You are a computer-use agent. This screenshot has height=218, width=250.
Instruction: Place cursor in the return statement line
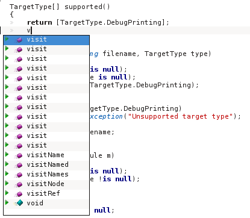coord(98,22)
